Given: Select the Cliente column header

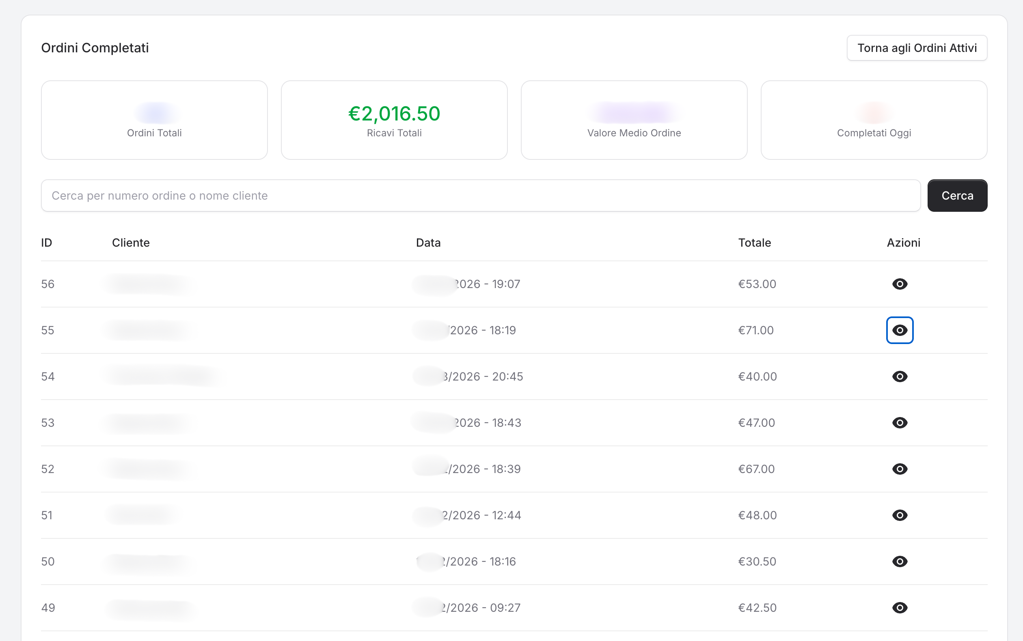Looking at the screenshot, I should point(130,243).
